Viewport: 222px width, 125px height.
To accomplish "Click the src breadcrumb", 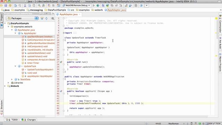I will [71, 10].
